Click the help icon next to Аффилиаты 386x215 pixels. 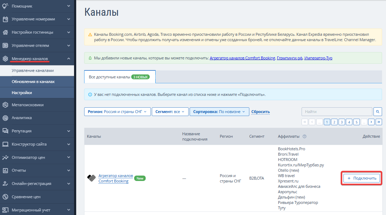304,136
